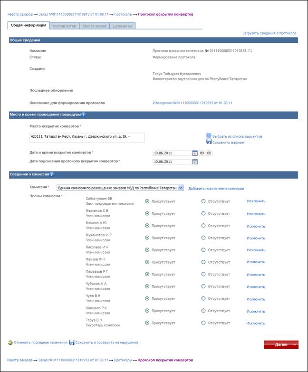This screenshot has height=372, width=308.
Task: Open Реестр заказов in bottom breadcrumb
Action: (x=19, y=360)
